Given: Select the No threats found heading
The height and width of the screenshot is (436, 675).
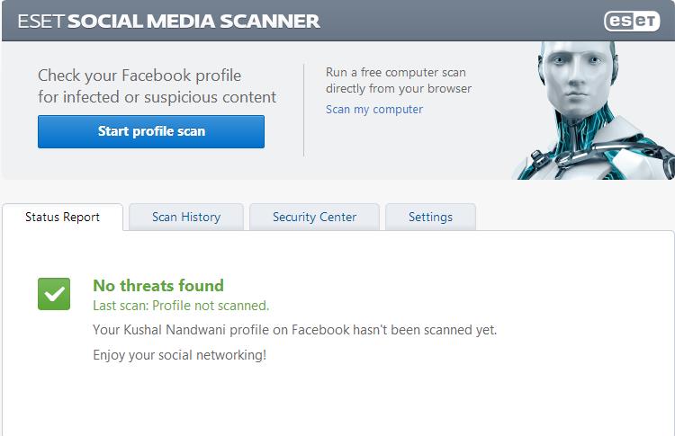Looking at the screenshot, I should coord(158,286).
